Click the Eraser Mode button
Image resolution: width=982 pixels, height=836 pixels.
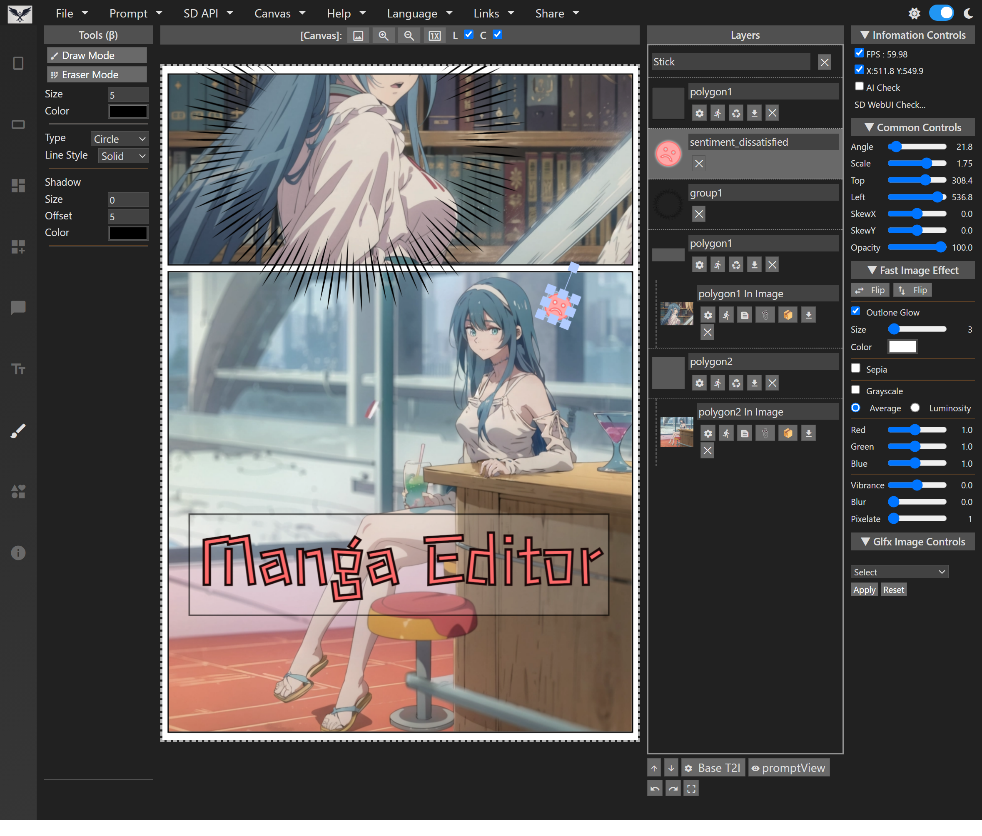pyautogui.click(x=97, y=75)
